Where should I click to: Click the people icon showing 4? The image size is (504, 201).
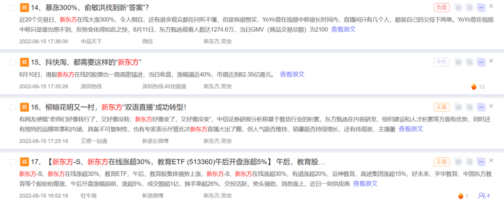[482, 195]
